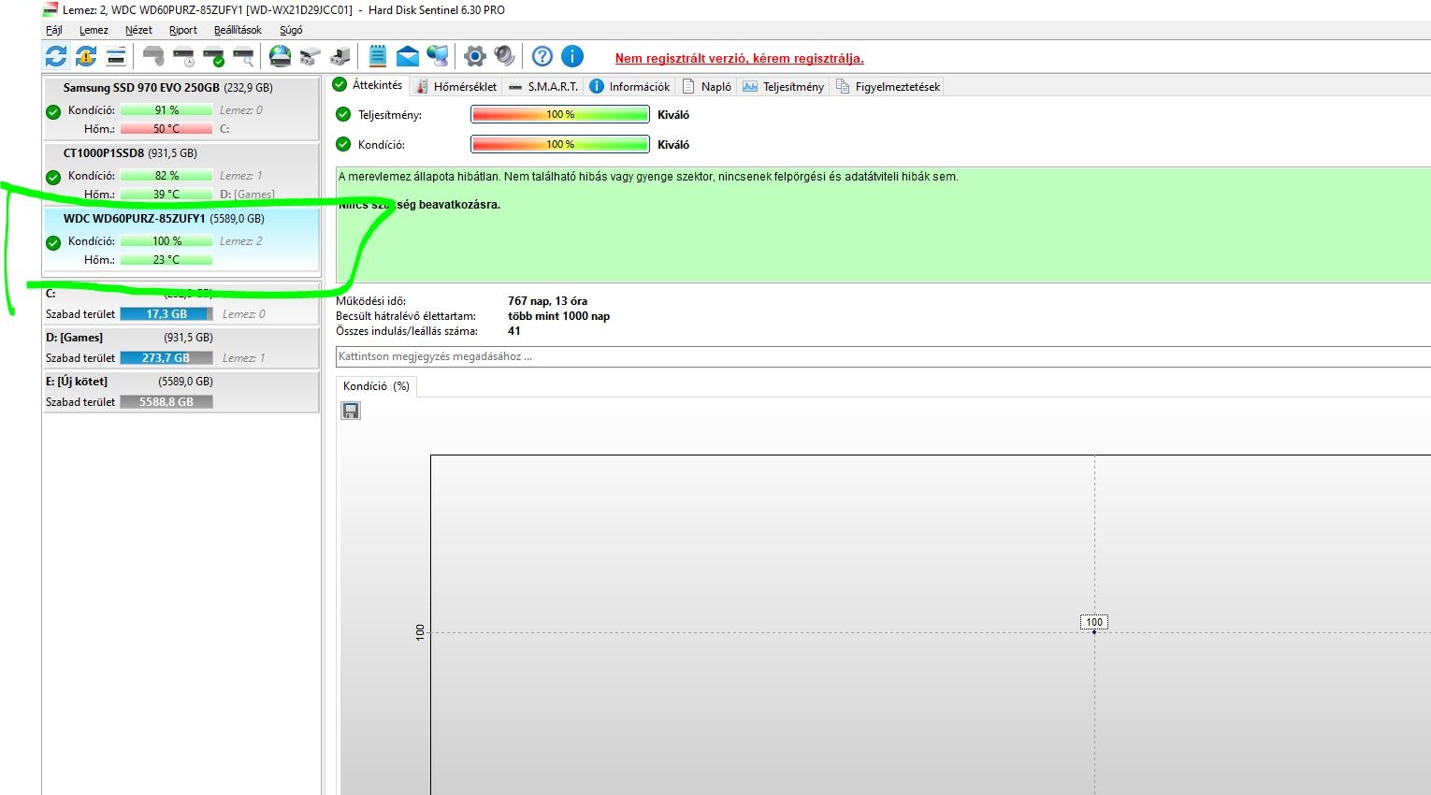Click green check icon beside Teljesítmény
This screenshot has width=1431, height=795.
(x=343, y=114)
